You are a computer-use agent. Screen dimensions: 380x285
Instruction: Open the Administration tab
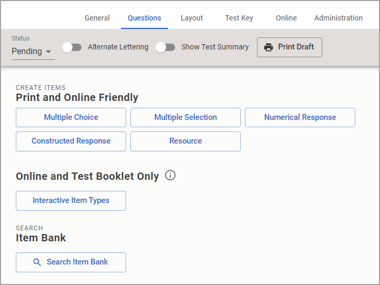click(x=338, y=18)
